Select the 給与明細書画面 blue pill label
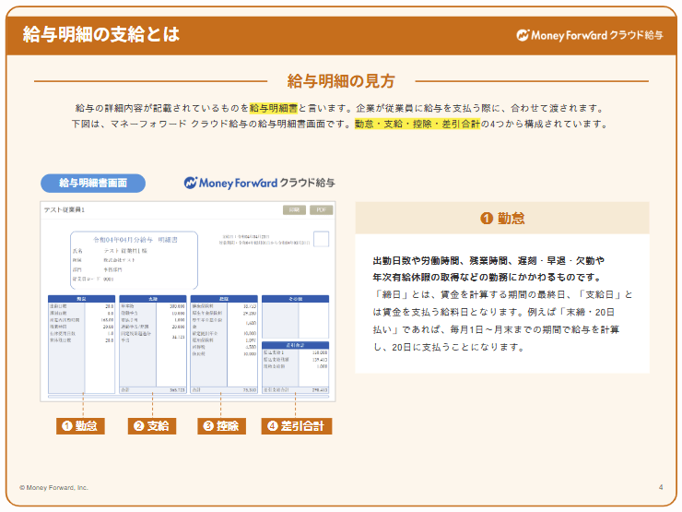The height and width of the screenshot is (512, 682). [93, 183]
